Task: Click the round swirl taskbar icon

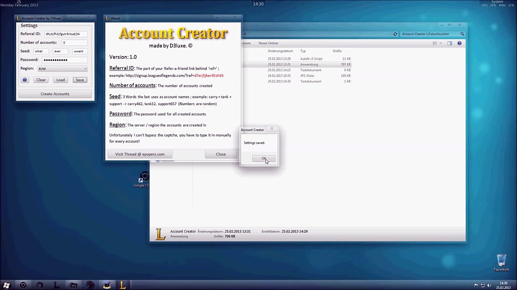Action: click(90, 285)
